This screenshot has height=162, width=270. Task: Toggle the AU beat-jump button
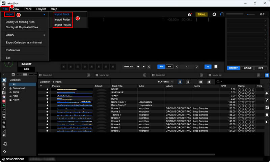click(161, 67)
